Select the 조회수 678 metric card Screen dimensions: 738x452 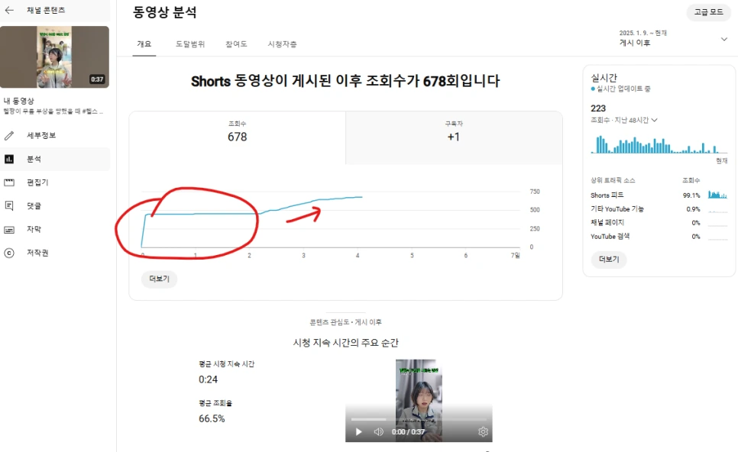[x=237, y=137]
